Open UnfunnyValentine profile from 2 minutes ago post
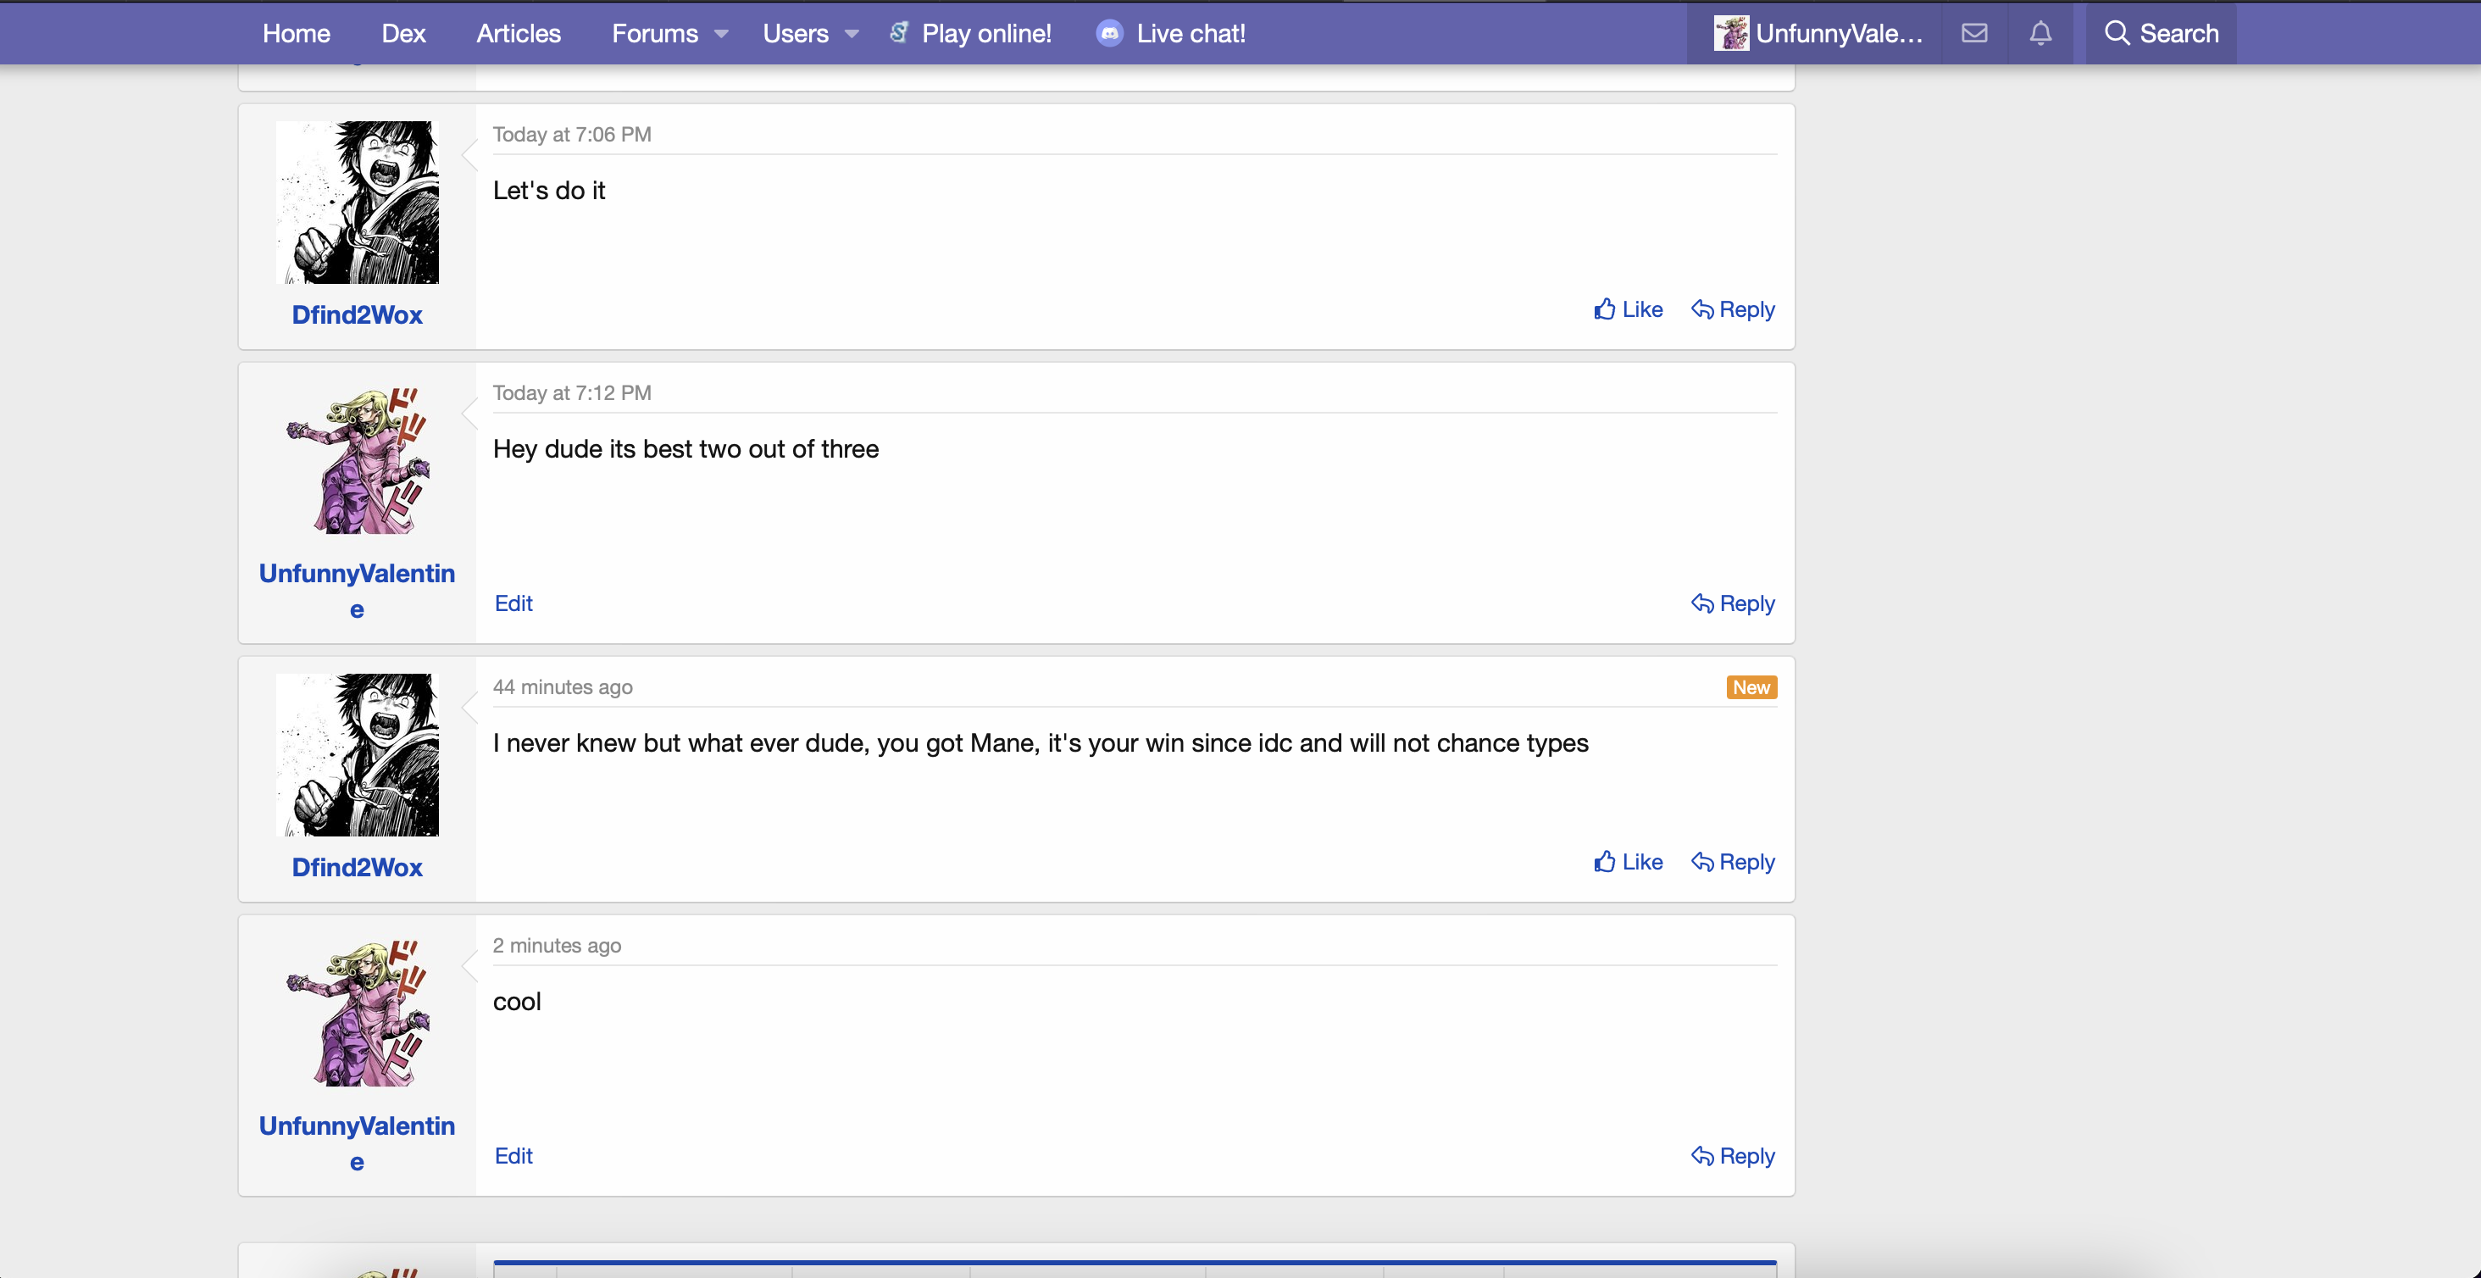The width and height of the screenshot is (2481, 1278). (358, 1143)
